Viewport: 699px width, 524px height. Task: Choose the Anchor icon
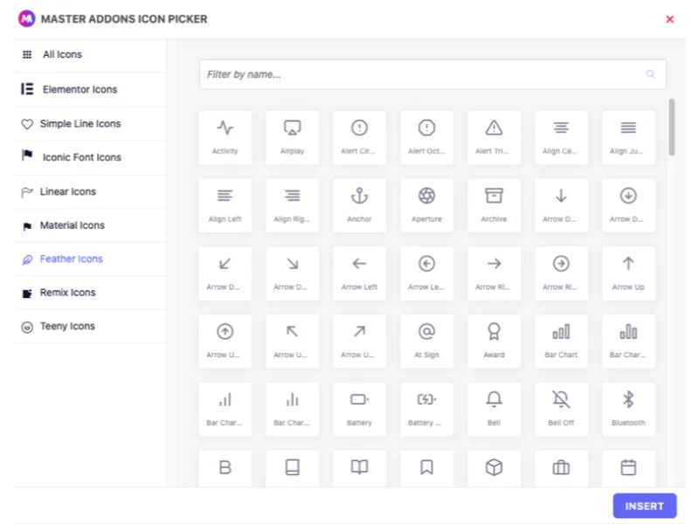359,205
